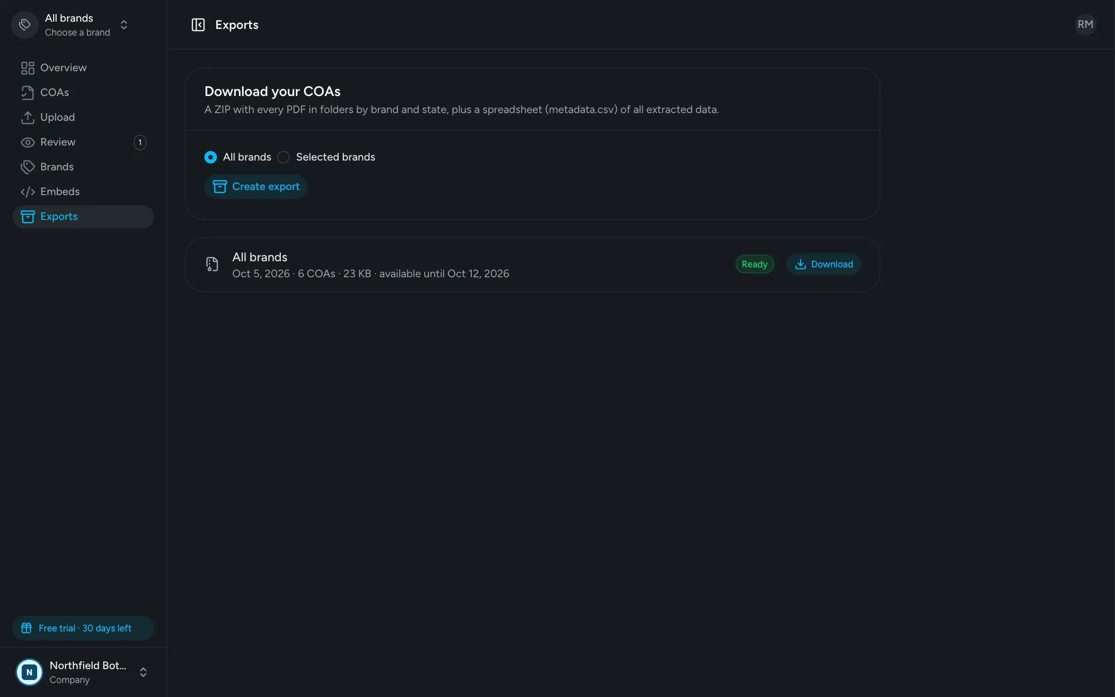This screenshot has height=697, width=1115.
Task: Select the All brands radio button
Action: (x=211, y=157)
